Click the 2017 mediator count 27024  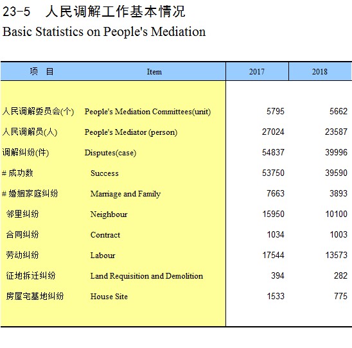273,132
